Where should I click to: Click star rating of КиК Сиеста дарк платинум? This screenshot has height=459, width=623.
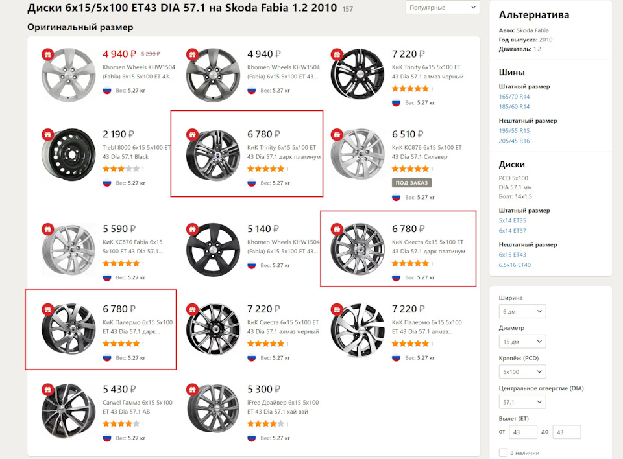click(x=410, y=263)
